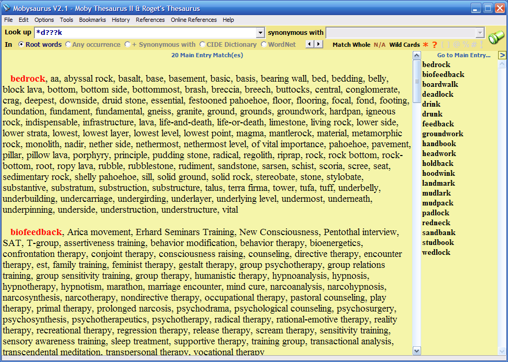The width and height of the screenshot is (508, 362).
Task: Select headwork in the main entry list
Action: [x=439, y=153]
